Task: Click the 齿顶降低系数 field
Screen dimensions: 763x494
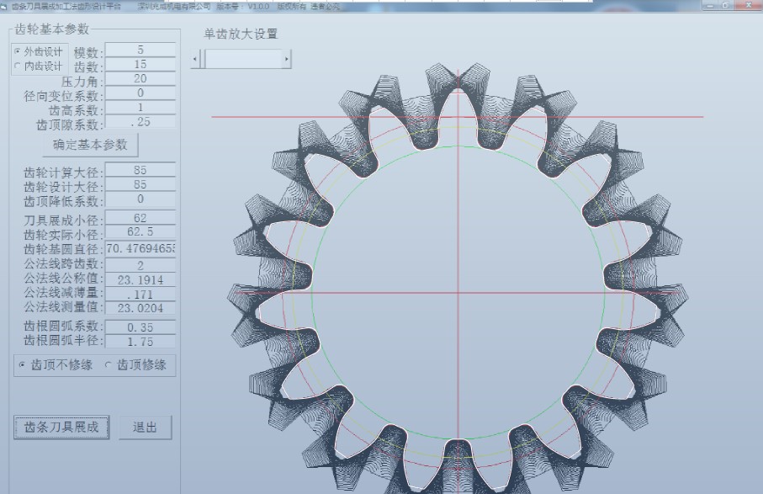Action: (x=140, y=199)
